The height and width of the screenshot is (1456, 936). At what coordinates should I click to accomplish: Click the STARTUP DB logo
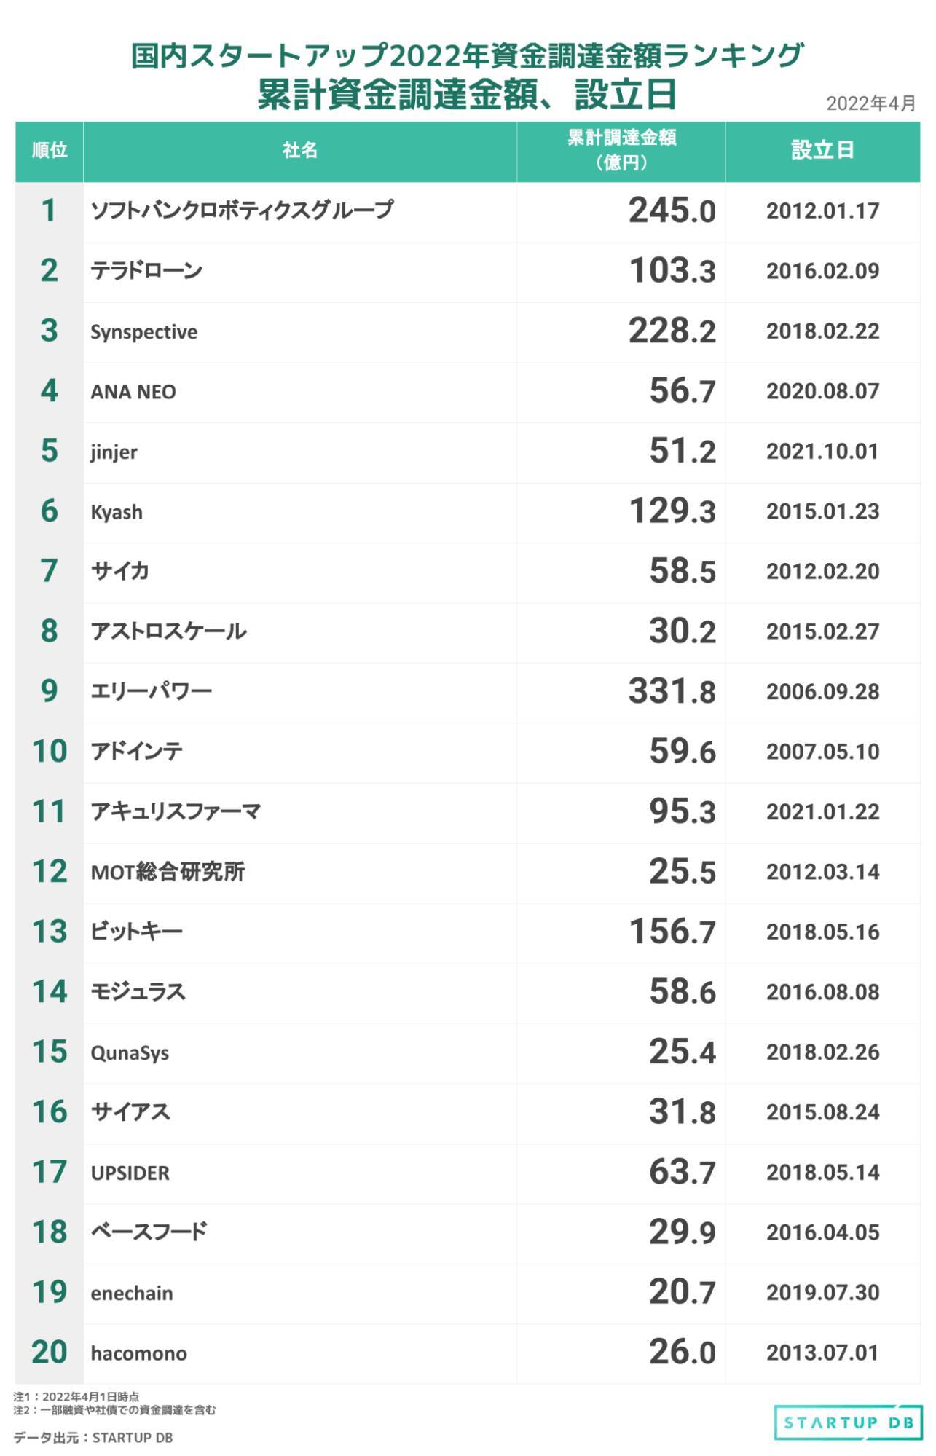pos(849,1422)
